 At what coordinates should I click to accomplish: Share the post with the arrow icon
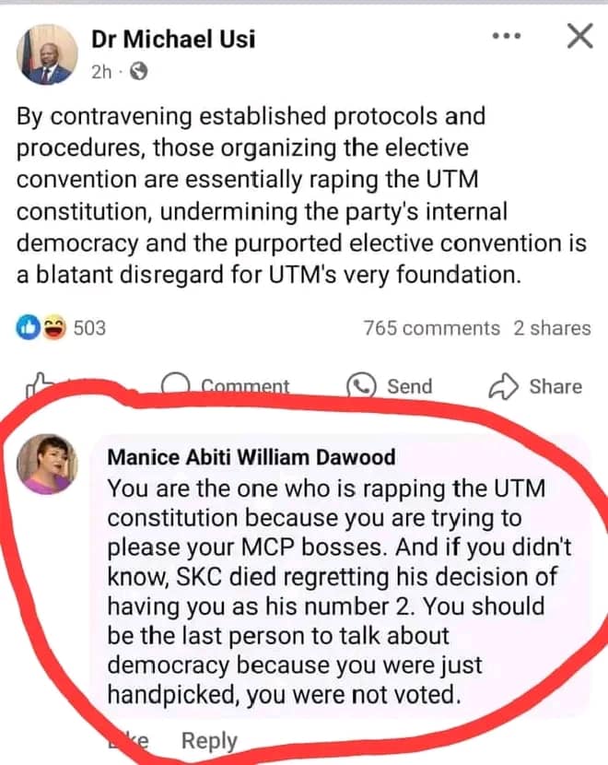coord(503,386)
